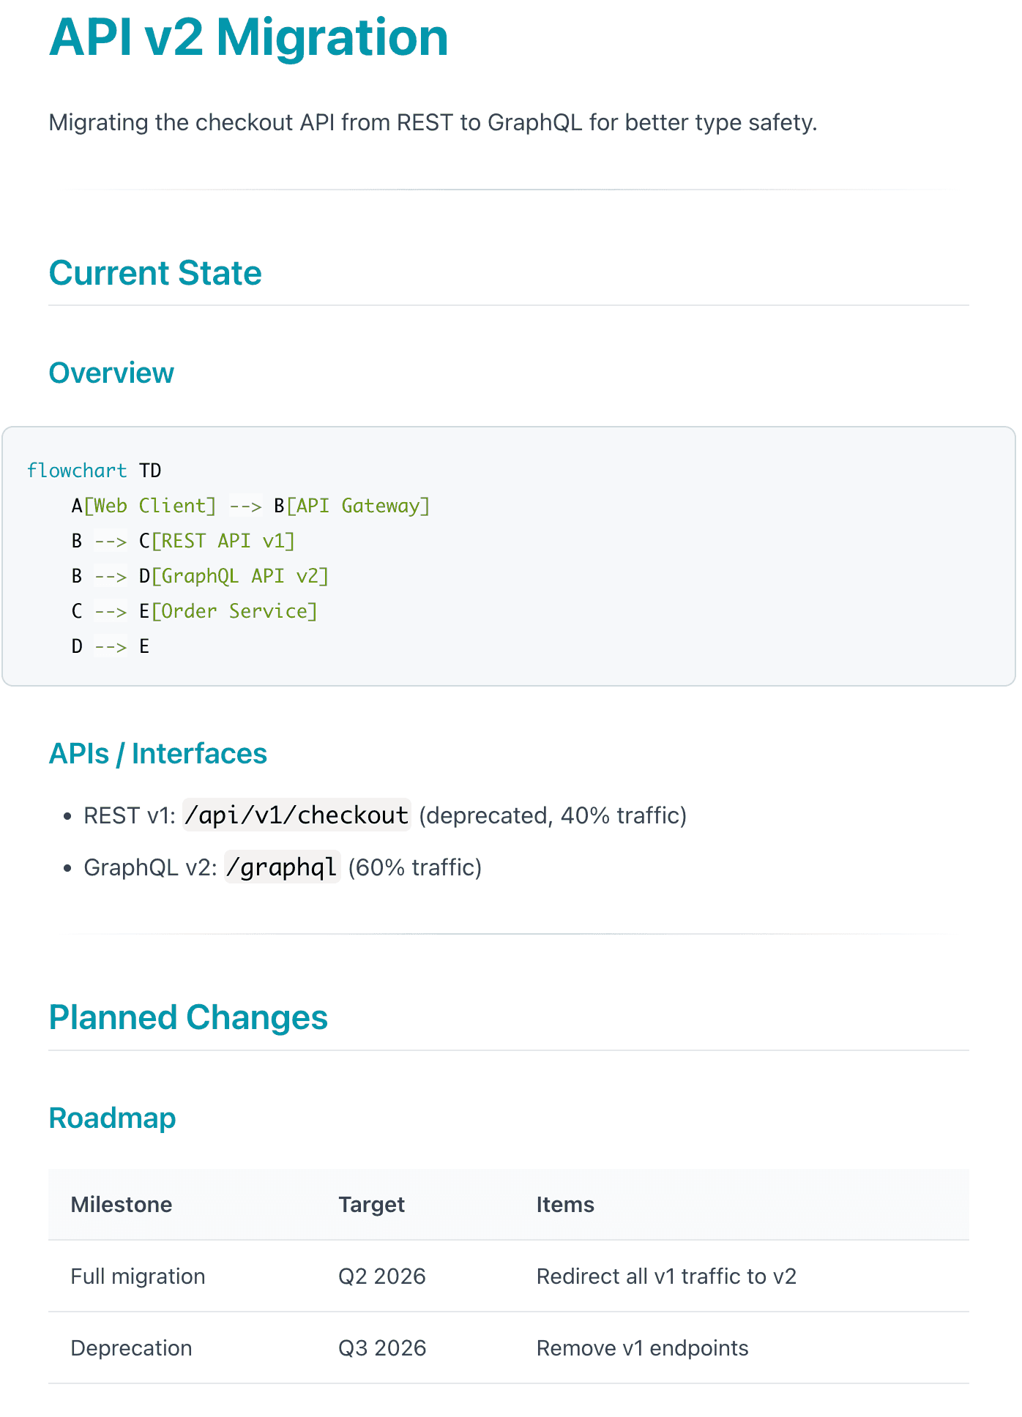The width and height of the screenshot is (1022, 1417).
Task: Select the "Overview" subheading
Action: click(111, 373)
